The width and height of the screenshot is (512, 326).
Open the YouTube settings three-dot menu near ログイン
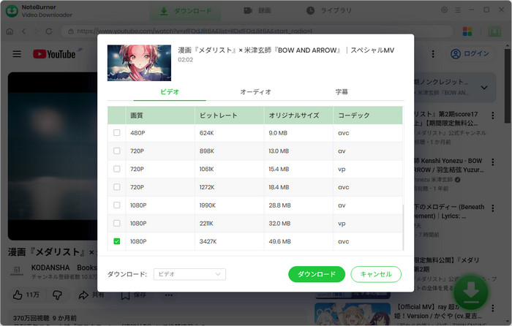click(x=433, y=54)
